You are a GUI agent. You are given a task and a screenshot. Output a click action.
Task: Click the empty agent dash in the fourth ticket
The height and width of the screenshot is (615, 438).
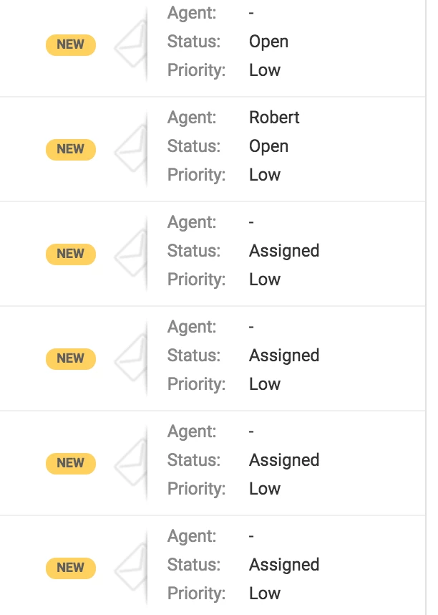coord(251,327)
